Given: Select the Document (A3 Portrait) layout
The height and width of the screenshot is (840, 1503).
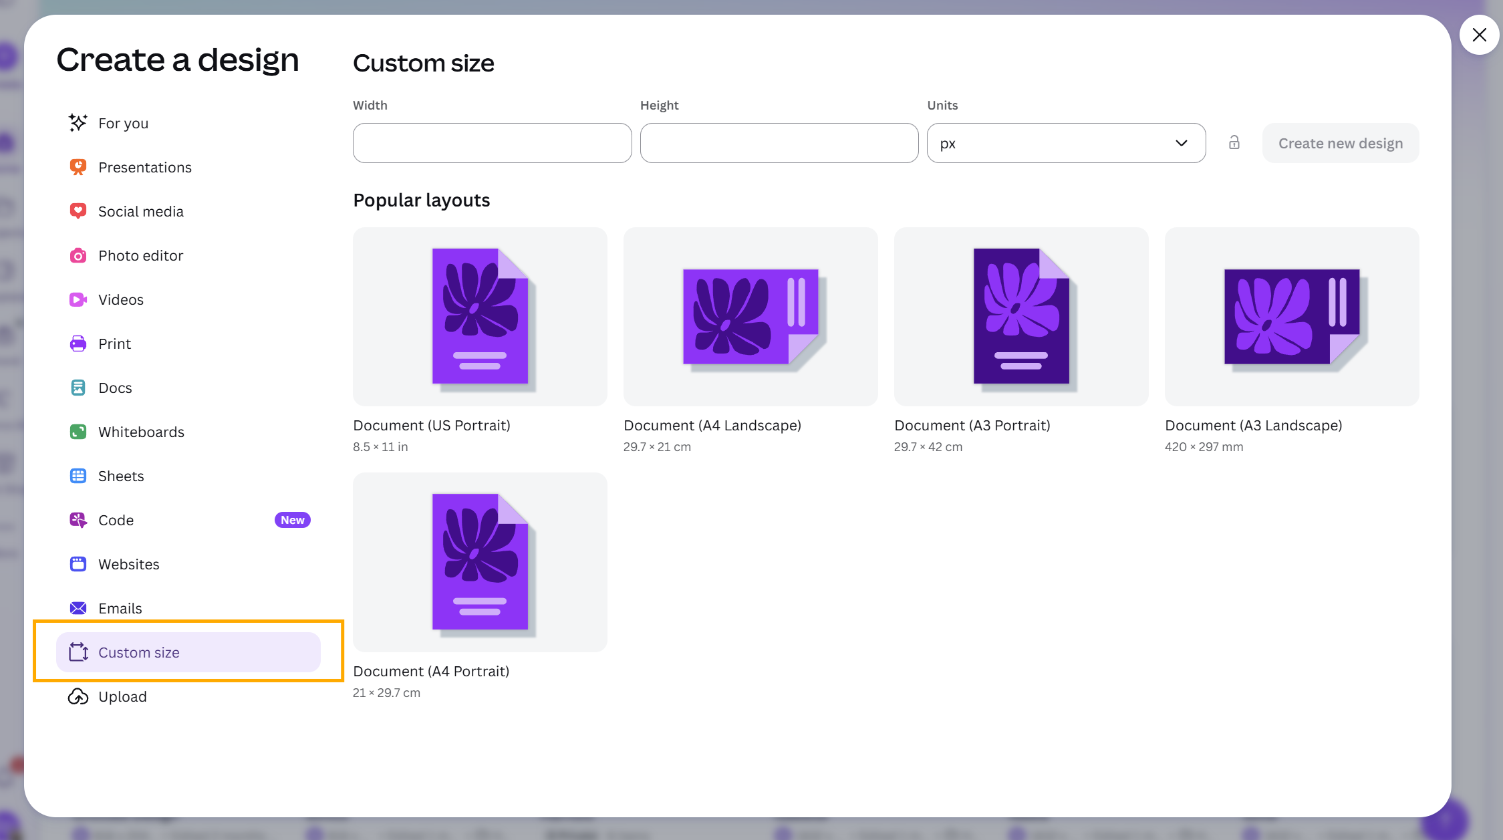Looking at the screenshot, I should coord(1021,317).
